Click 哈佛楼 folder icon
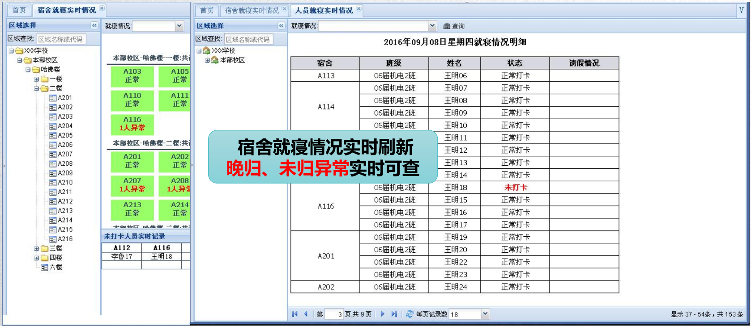Image resolution: width=751 pixels, height=326 pixels. (36, 70)
